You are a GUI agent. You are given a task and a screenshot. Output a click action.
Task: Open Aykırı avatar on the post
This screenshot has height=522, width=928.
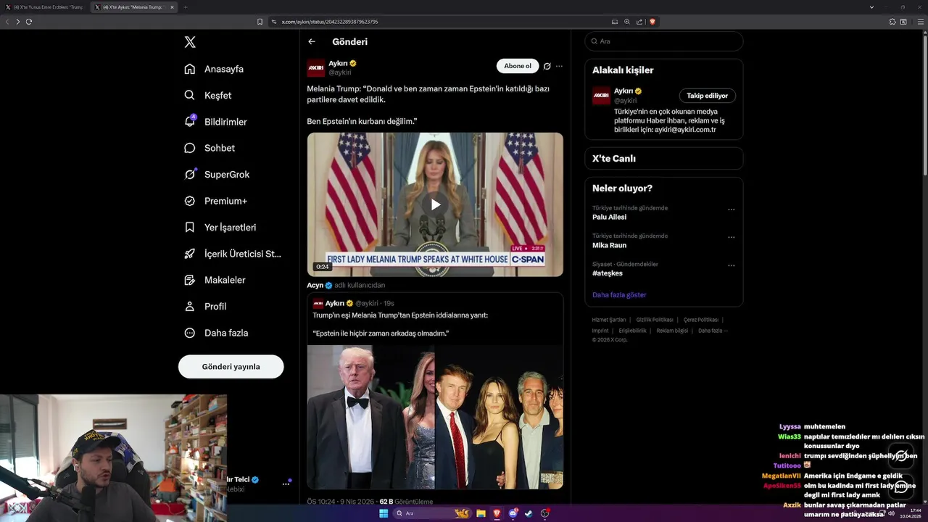(x=315, y=68)
